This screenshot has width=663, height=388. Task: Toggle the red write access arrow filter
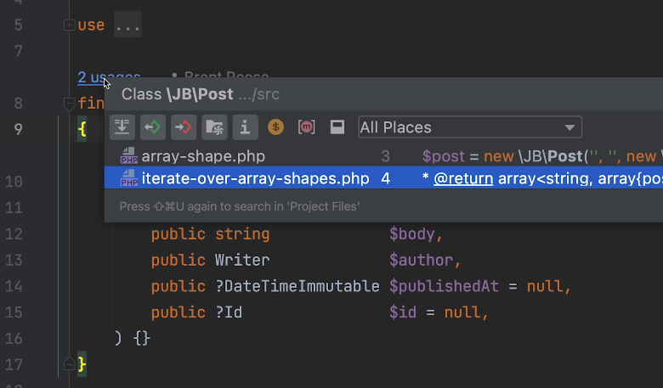point(184,127)
